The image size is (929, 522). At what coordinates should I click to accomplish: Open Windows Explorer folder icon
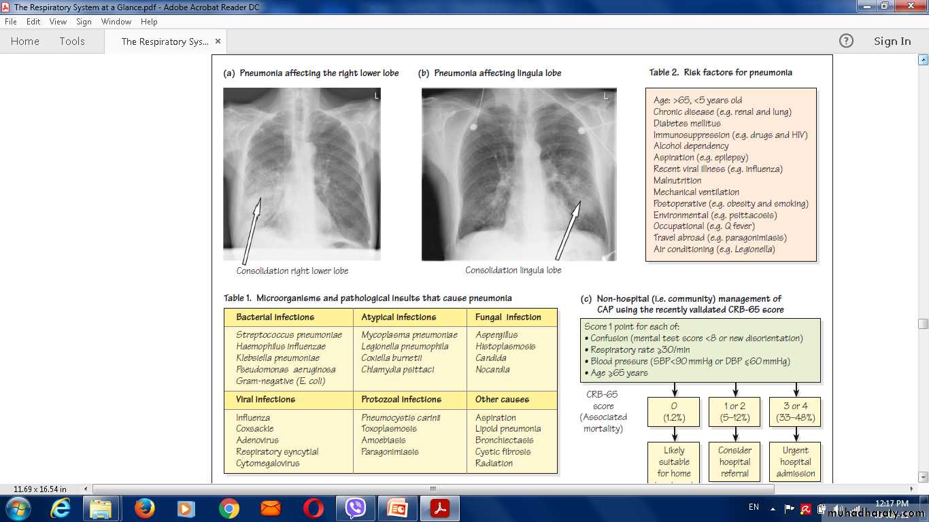[x=101, y=508]
